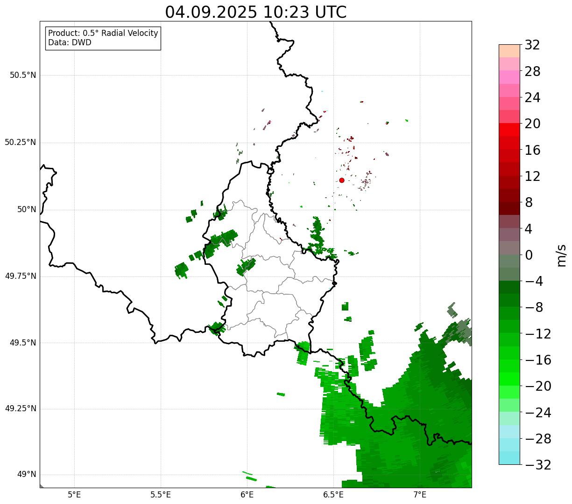Click the 50°N latitude label

click(x=27, y=209)
